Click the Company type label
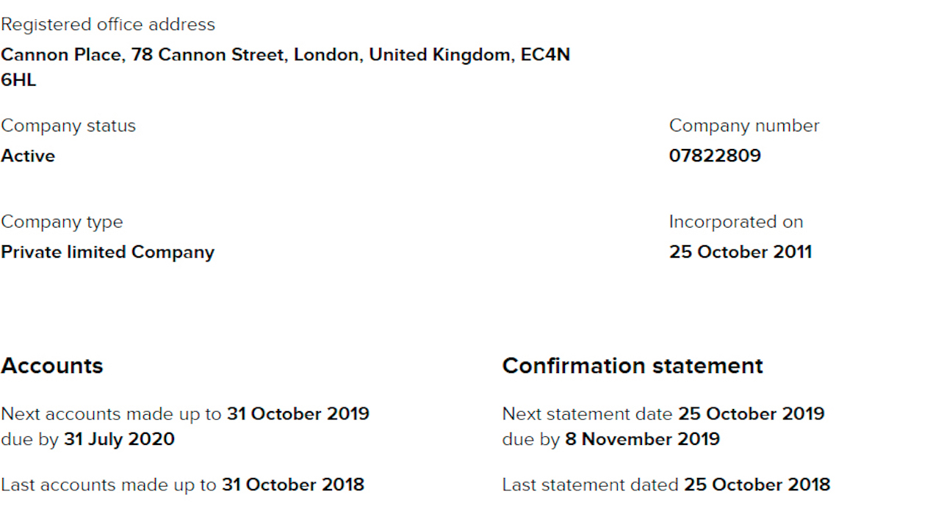The height and width of the screenshot is (511, 944). (x=62, y=222)
